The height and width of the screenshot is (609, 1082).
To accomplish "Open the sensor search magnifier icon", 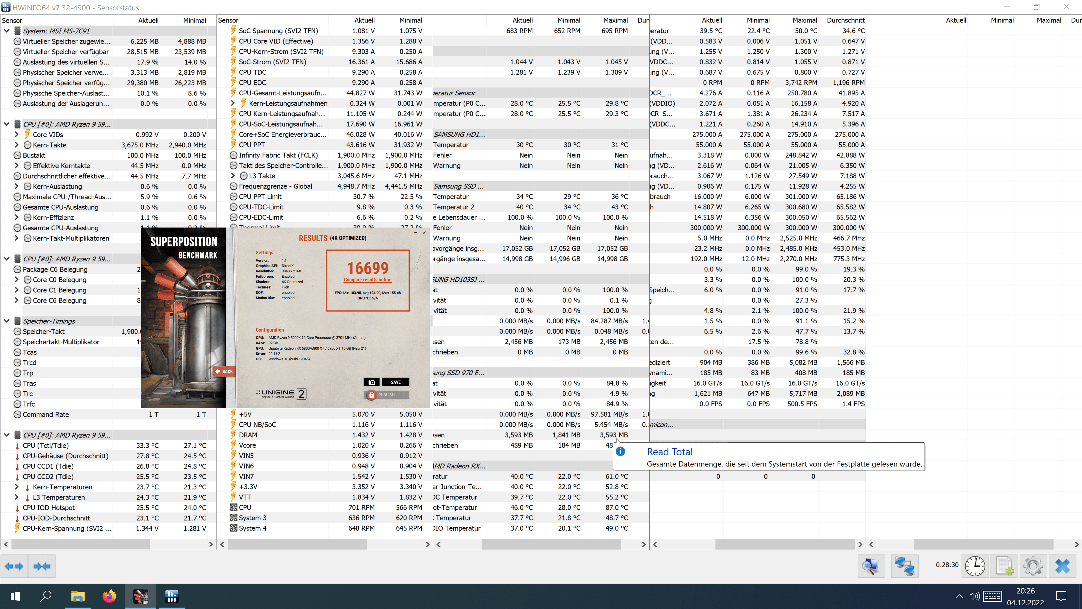I will [871, 566].
